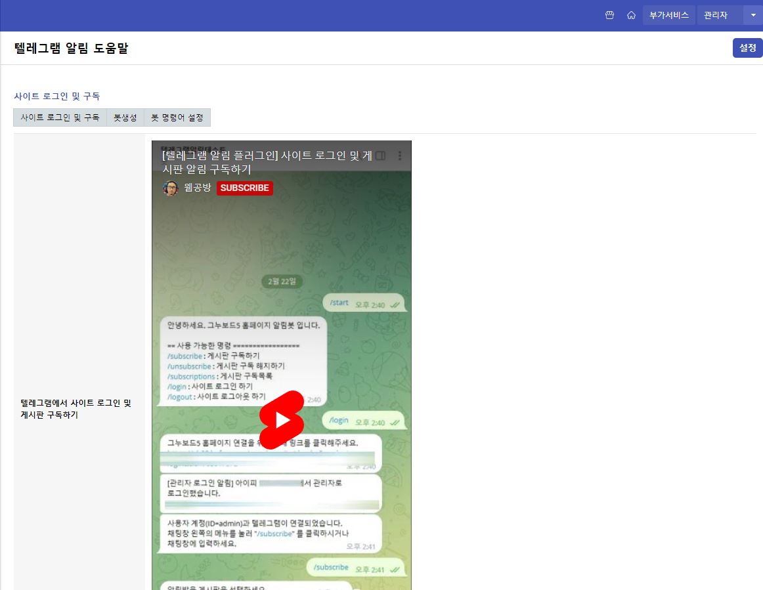The image size is (763, 590).
Task: Click the red SUBSCRIBE button
Action: click(244, 188)
